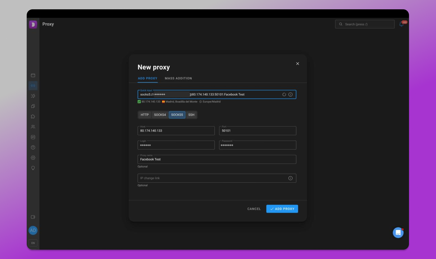This screenshot has width=436, height=259.
Task: Open the extensions puzzle icon in sidebar
Action: click(33, 116)
